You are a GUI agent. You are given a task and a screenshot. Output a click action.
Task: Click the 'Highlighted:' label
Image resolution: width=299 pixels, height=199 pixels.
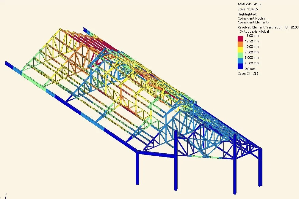click(x=247, y=14)
